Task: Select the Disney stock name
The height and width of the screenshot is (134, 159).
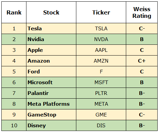Action: [x=37, y=126]
